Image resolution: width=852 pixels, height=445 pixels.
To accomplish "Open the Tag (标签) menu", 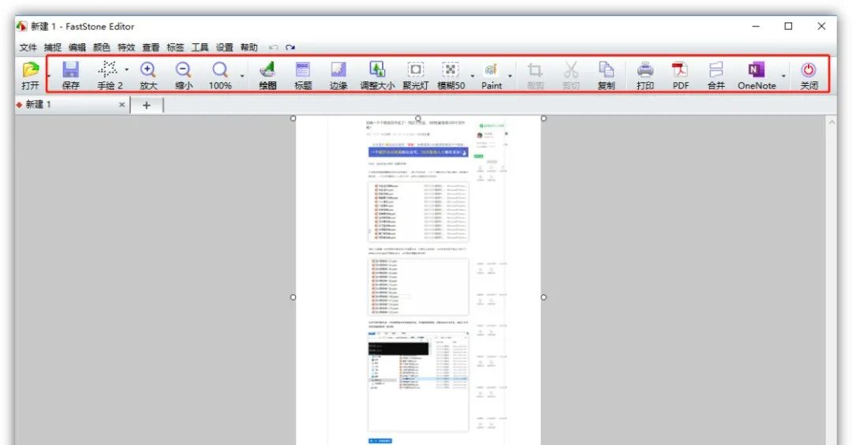I will (175, 48).
